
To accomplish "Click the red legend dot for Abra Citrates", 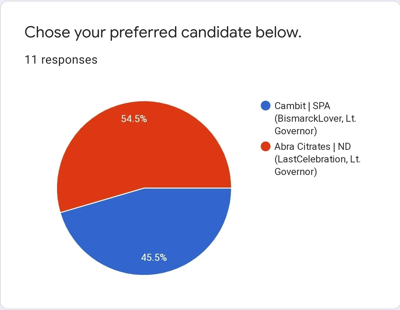I will 265,146.
